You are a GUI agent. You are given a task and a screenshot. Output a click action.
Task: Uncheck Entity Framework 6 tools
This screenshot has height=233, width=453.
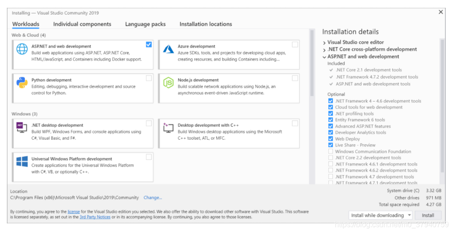[331, 119]
